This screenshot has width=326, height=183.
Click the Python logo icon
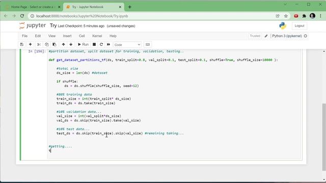[x=283, y=26]
